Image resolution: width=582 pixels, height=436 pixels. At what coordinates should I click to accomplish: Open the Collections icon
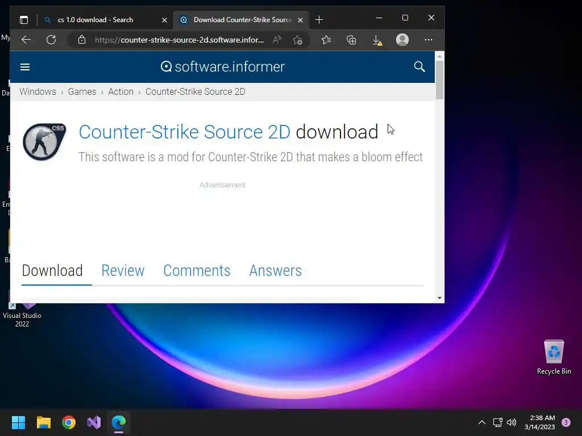pyautogui.click(x=351, y=40)
